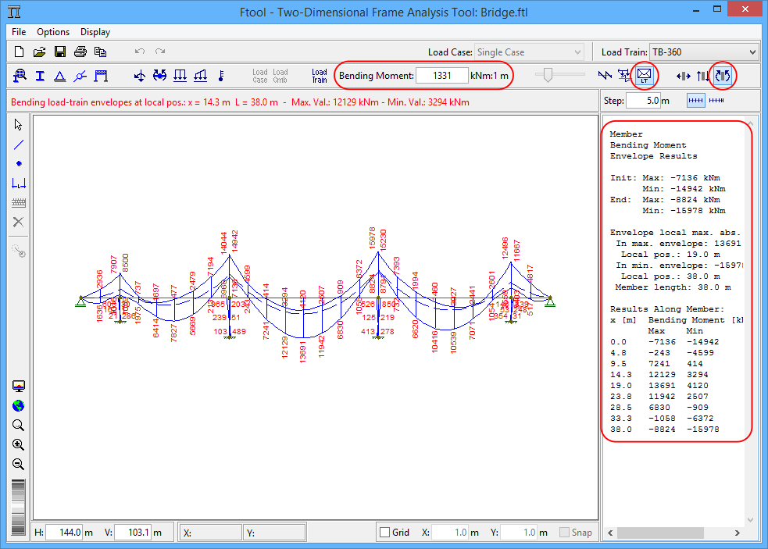Click the Bending Moment scale value field
This screenshot has width=768, height=549.
pyautogui.click(x=441, y=76)
